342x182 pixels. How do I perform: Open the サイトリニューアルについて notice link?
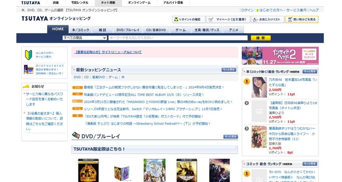coord(108,52)
